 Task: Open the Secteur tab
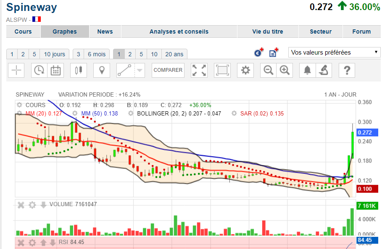click(x=321, y=31)
